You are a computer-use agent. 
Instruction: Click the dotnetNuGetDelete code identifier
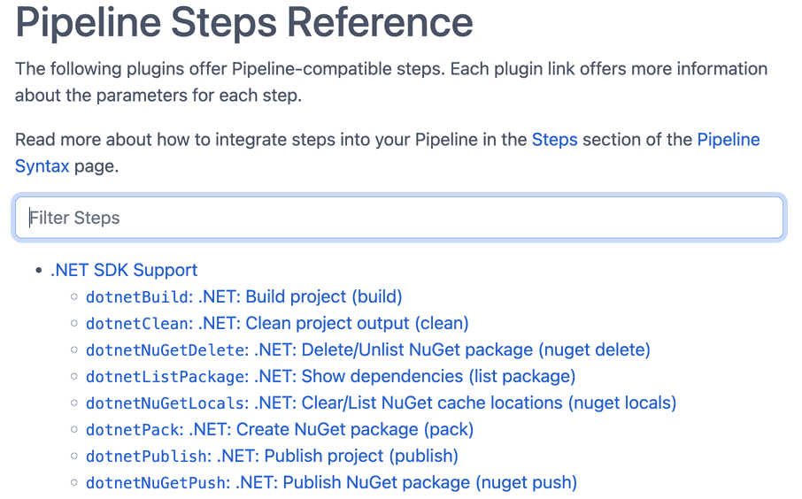166,350
